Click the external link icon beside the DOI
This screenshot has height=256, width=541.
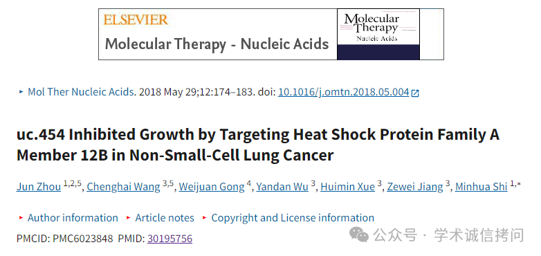pos(415,93)
